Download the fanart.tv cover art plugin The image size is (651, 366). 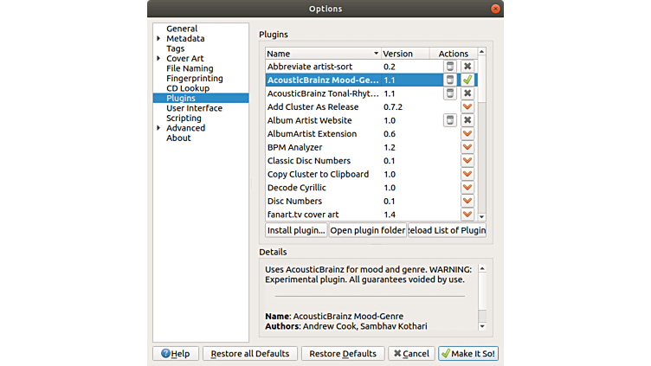pyautogui.click(x=467, y=214)
